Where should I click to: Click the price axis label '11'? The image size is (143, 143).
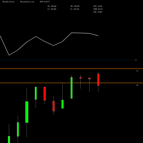point(137,71)
